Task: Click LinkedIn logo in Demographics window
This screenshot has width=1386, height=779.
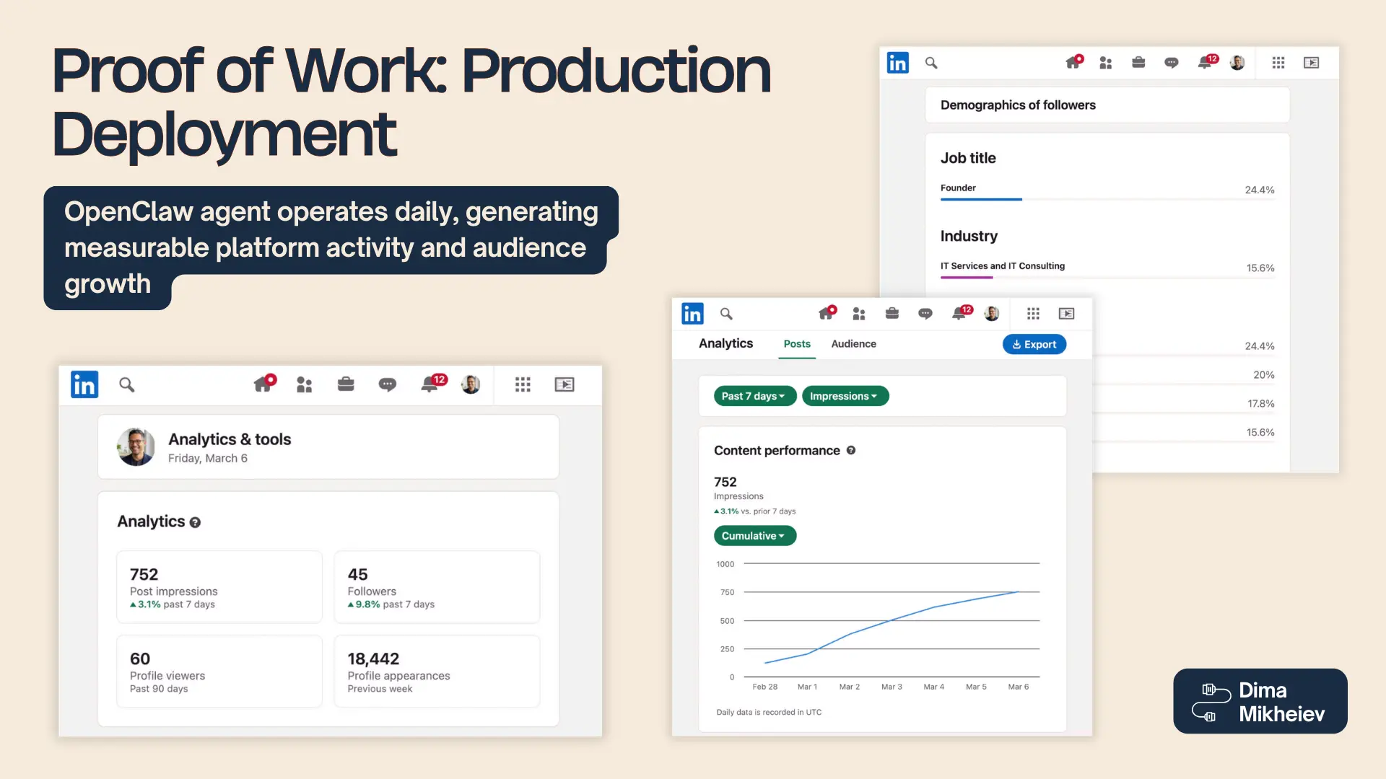Action: click(x=897, y=63)
